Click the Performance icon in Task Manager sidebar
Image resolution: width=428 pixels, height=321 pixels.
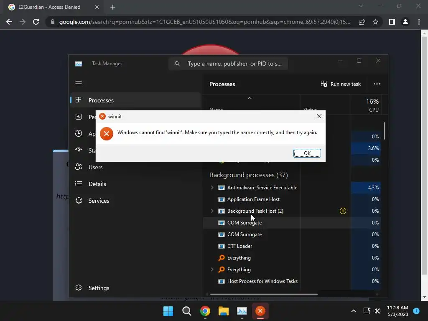[79, 117]
